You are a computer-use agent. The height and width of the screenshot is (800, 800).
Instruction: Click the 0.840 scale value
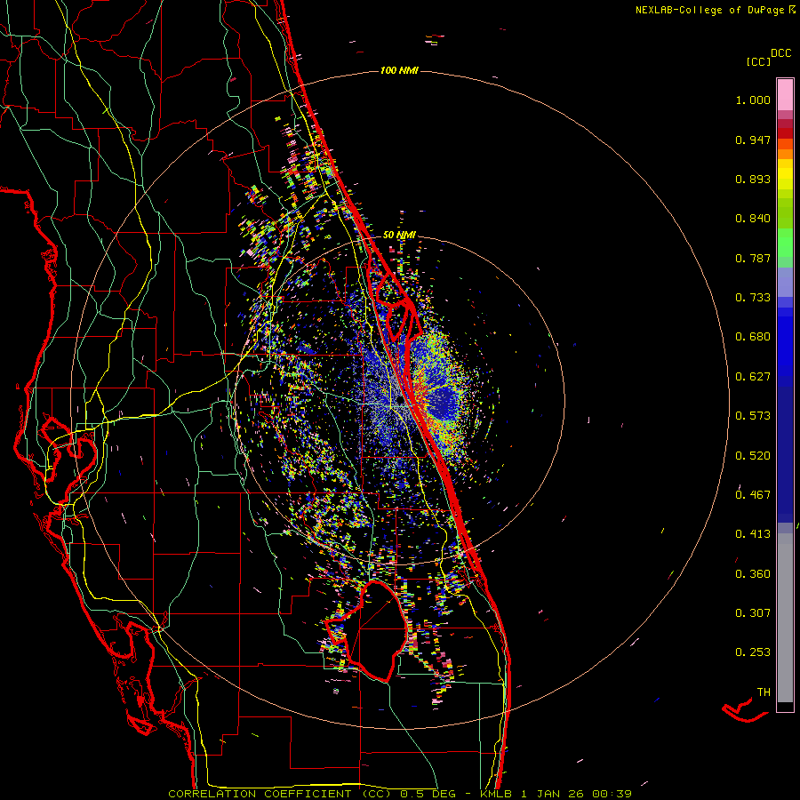click(x=753, y=219)
